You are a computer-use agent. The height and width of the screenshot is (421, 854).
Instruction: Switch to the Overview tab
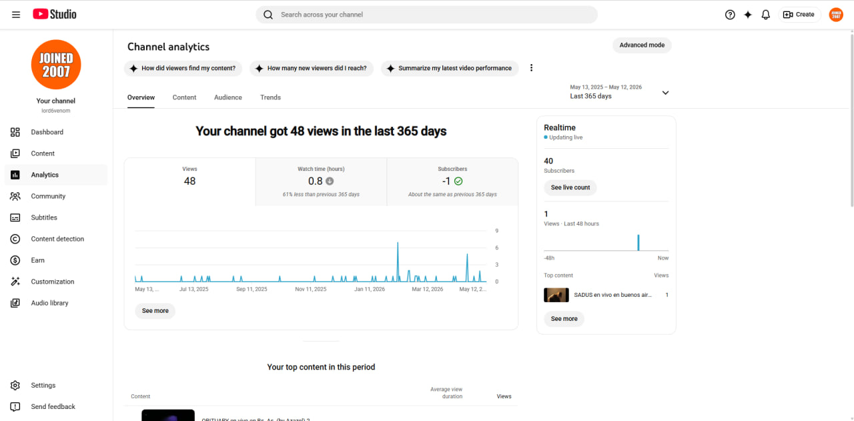141,97
